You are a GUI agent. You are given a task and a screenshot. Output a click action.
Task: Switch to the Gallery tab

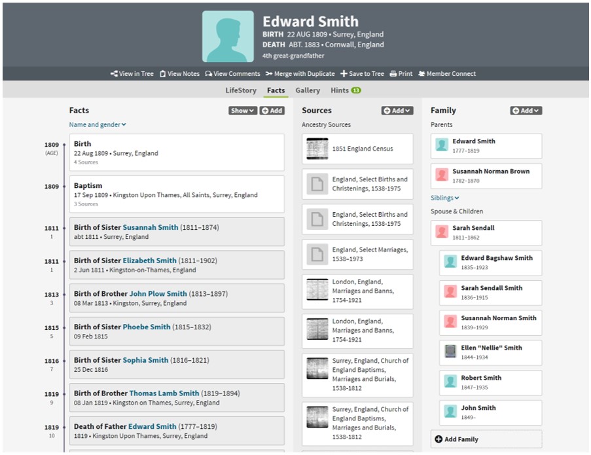pyautogui.click(x=308, y=90)
